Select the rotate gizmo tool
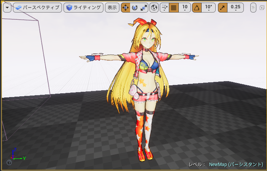 (135, 8)
